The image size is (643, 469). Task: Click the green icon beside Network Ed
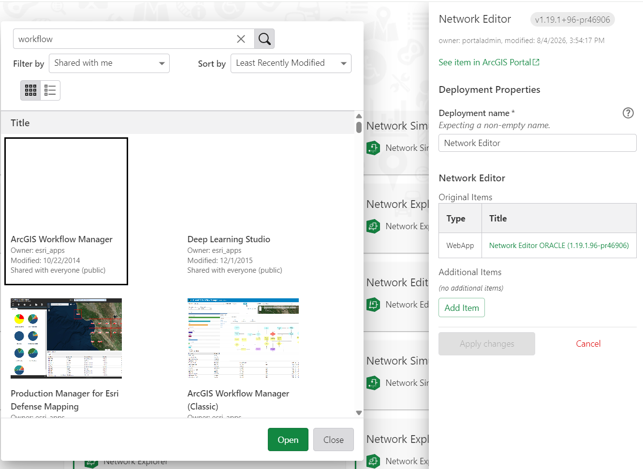tap(373, 305)
